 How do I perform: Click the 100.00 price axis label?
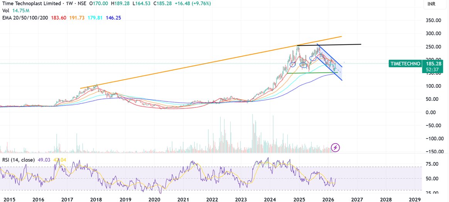click(x=432, y=86)
